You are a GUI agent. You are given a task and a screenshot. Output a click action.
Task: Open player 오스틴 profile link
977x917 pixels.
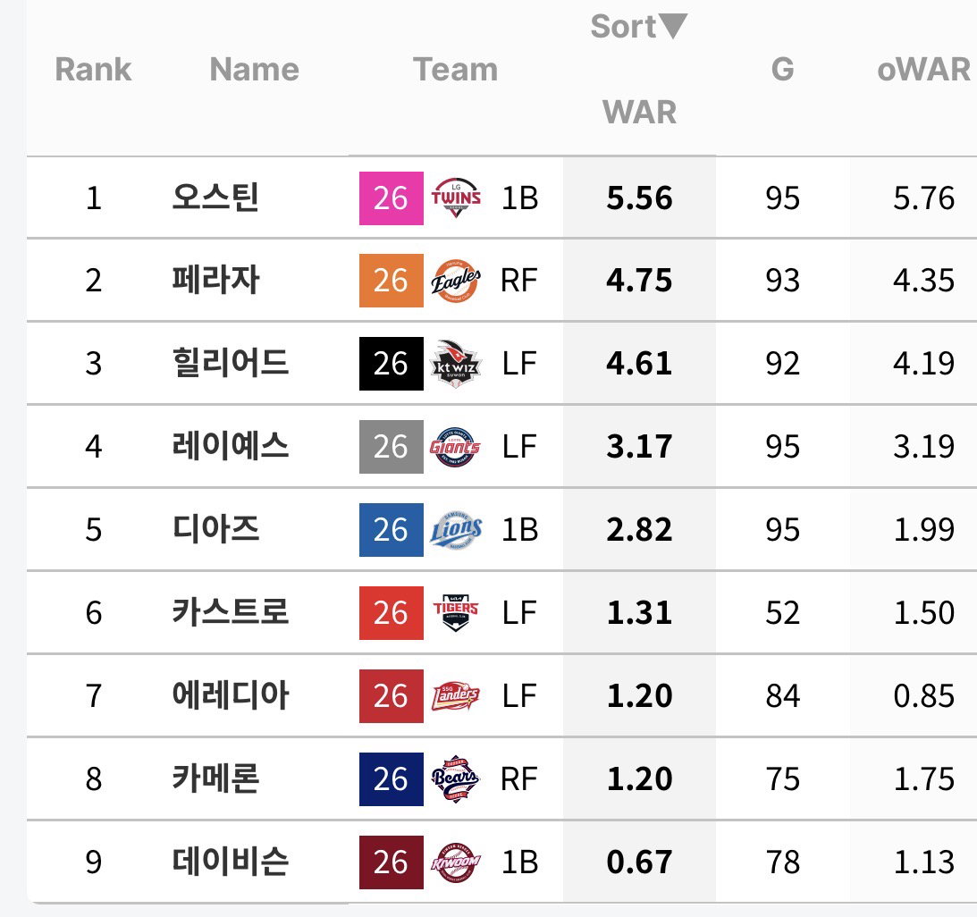(215, 198)
